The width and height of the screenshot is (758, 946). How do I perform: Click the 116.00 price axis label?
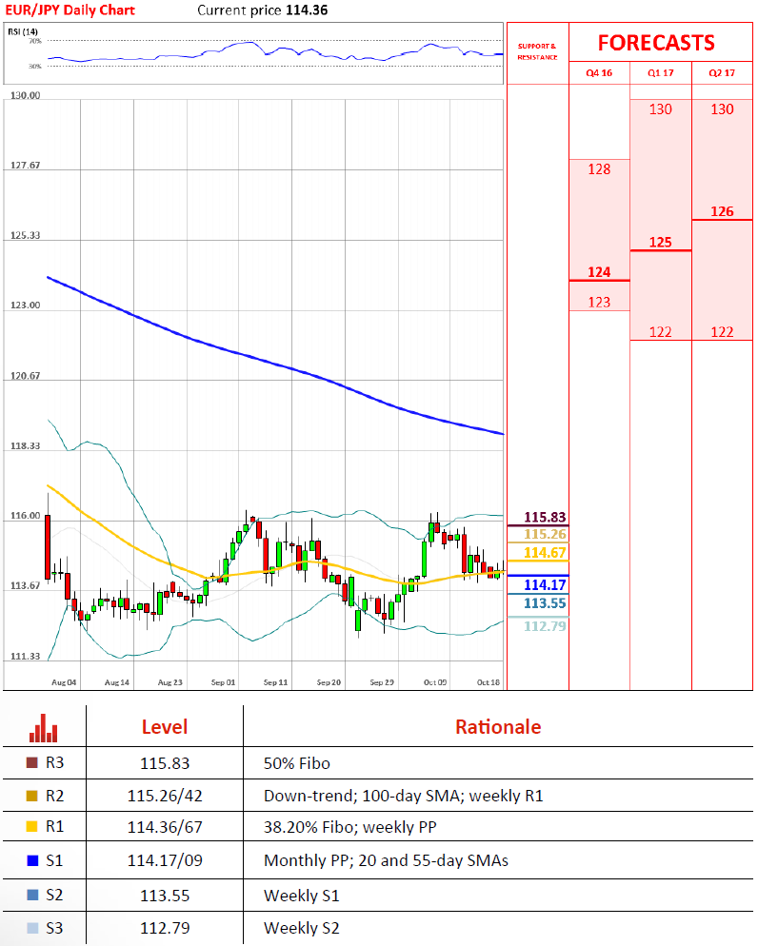26,516
